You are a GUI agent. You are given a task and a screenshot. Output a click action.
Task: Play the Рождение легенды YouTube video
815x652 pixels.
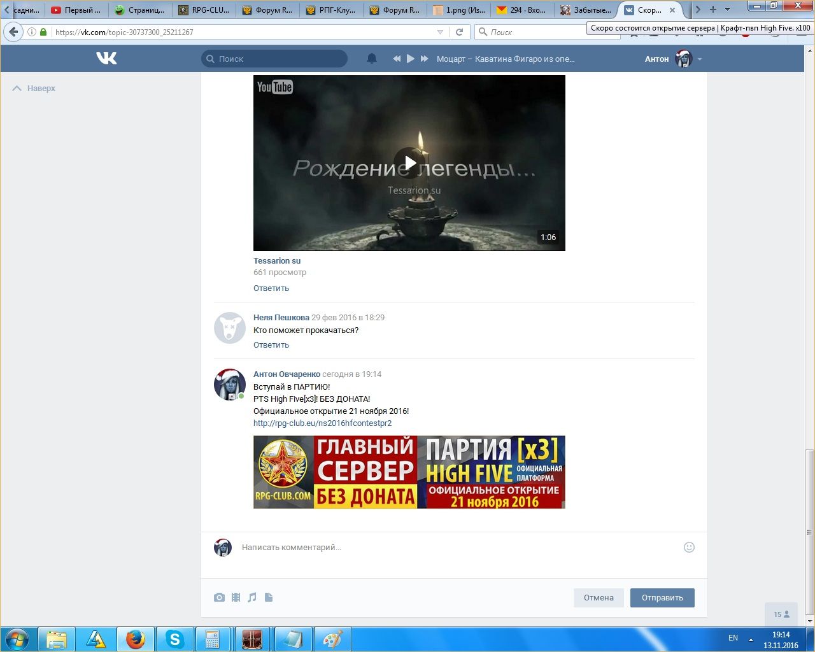pyautogui.click(x=409, y=163)
